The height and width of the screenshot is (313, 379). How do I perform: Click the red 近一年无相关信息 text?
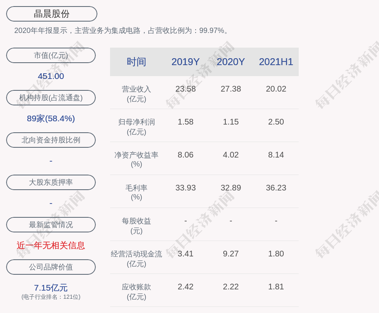51,245
